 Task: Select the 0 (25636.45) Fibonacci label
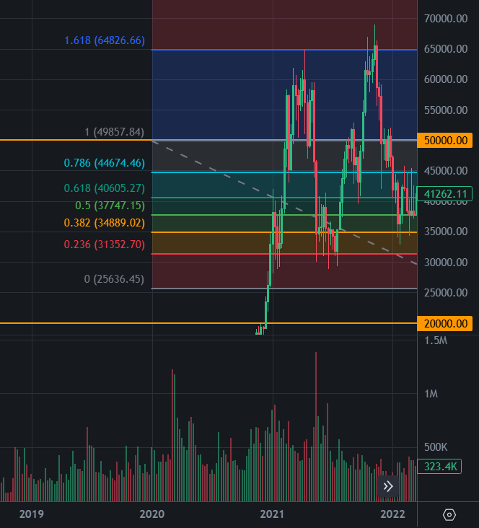(114, 279)
